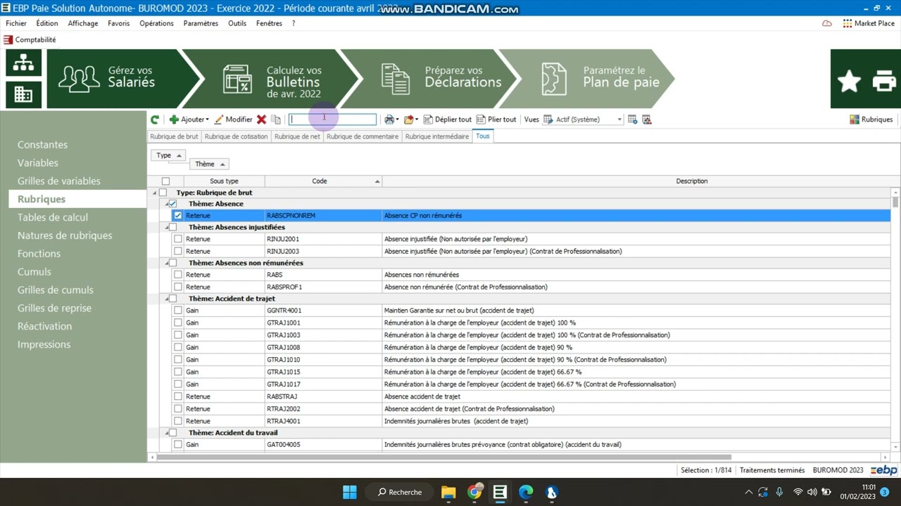Click the Code column header
This screenshot has height=506, width=901.
click(x=323, y=181)
